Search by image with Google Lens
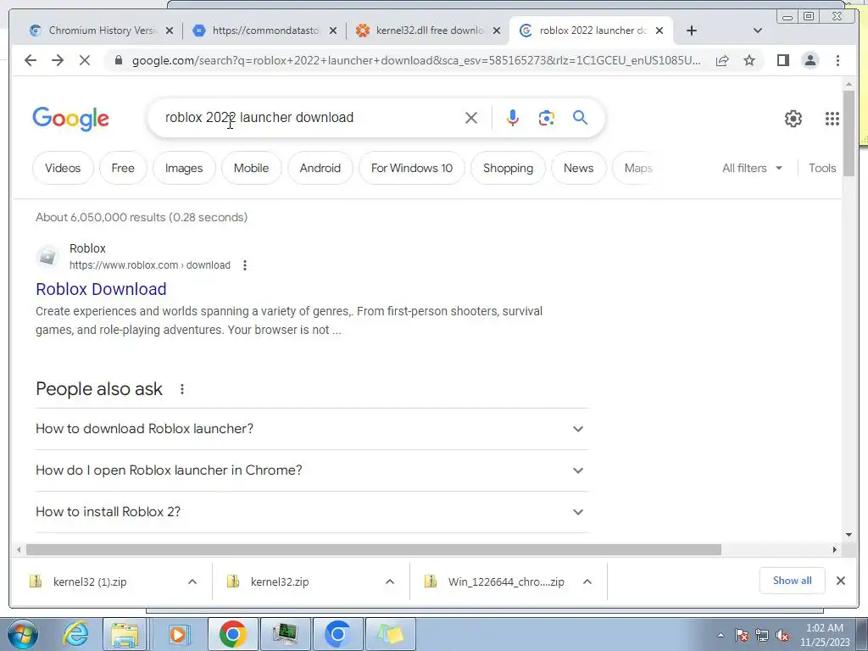The image size is (868, 651). [x=547, y=118]
